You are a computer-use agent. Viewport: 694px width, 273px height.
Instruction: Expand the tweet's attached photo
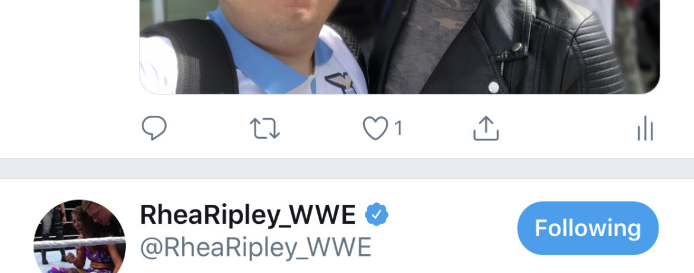click(400, 46)
